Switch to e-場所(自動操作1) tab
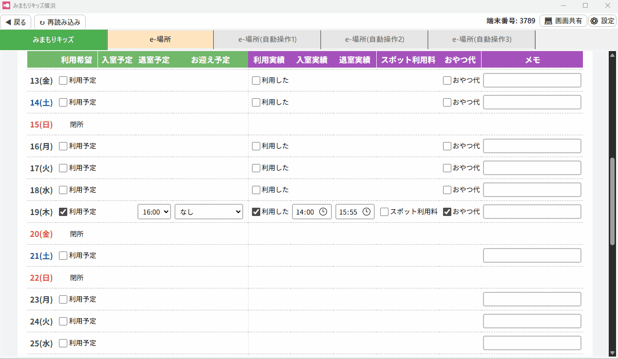This screenshot has width=618, height=359. (267, 40)
